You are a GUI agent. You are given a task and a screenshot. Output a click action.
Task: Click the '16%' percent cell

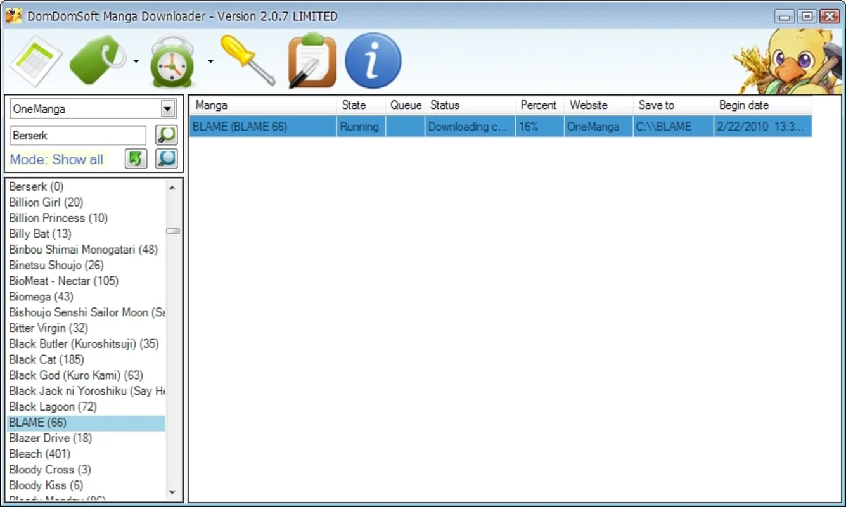(x=541, y=127)
